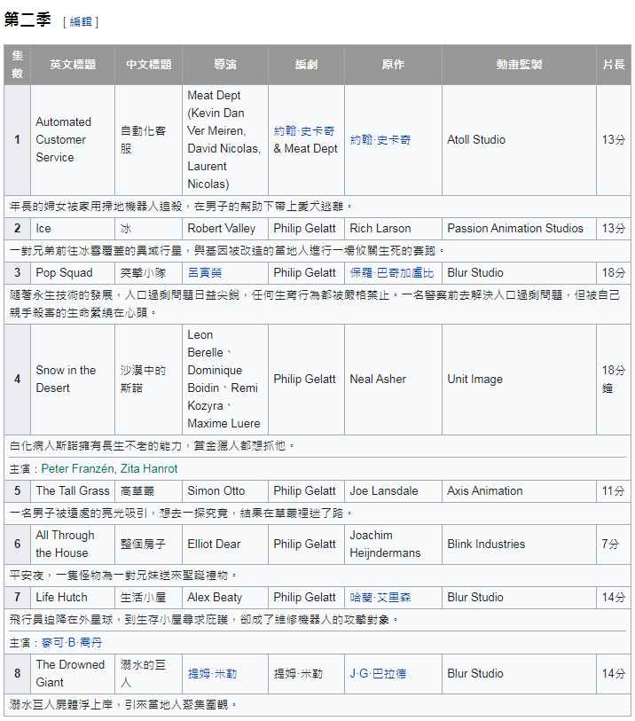The image size is (635, 721).
Task: Open the 約翰·史卡奇 link in the 編劇 column
Action: pos(304,131)
